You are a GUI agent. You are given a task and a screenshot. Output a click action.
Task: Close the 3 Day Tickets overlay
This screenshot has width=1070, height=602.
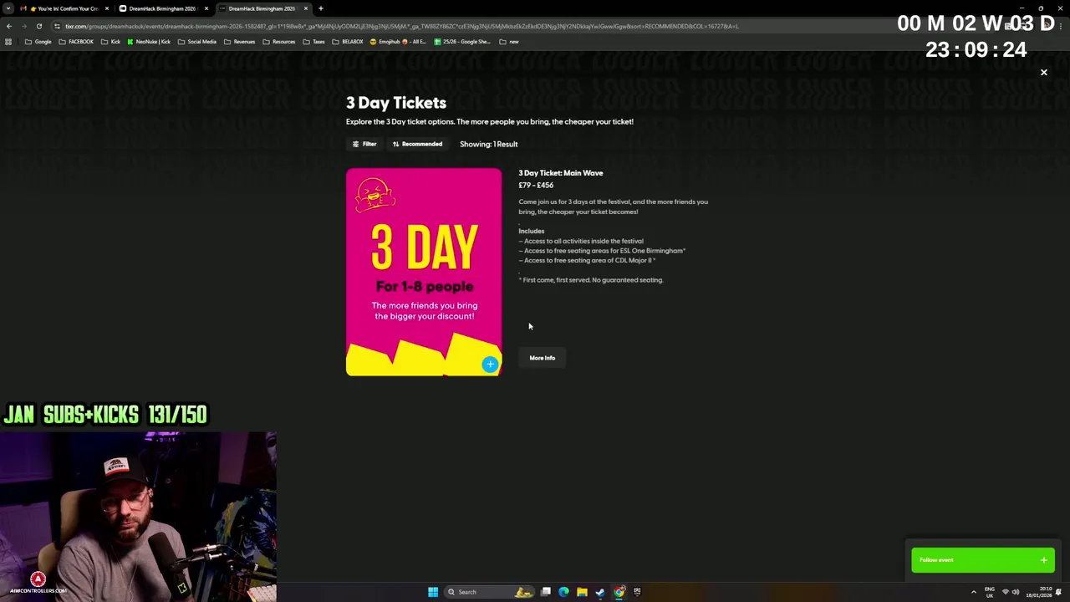tap(1043, 73)
